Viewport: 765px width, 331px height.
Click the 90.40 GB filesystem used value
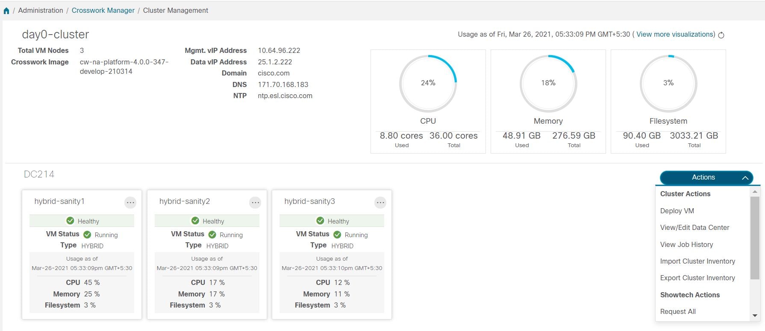click(641, 136)
